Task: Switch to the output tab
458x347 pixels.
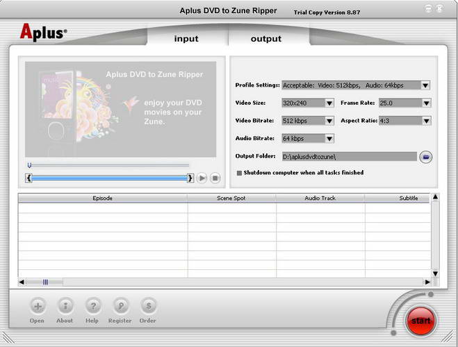Action: click(x=265, y=39)
